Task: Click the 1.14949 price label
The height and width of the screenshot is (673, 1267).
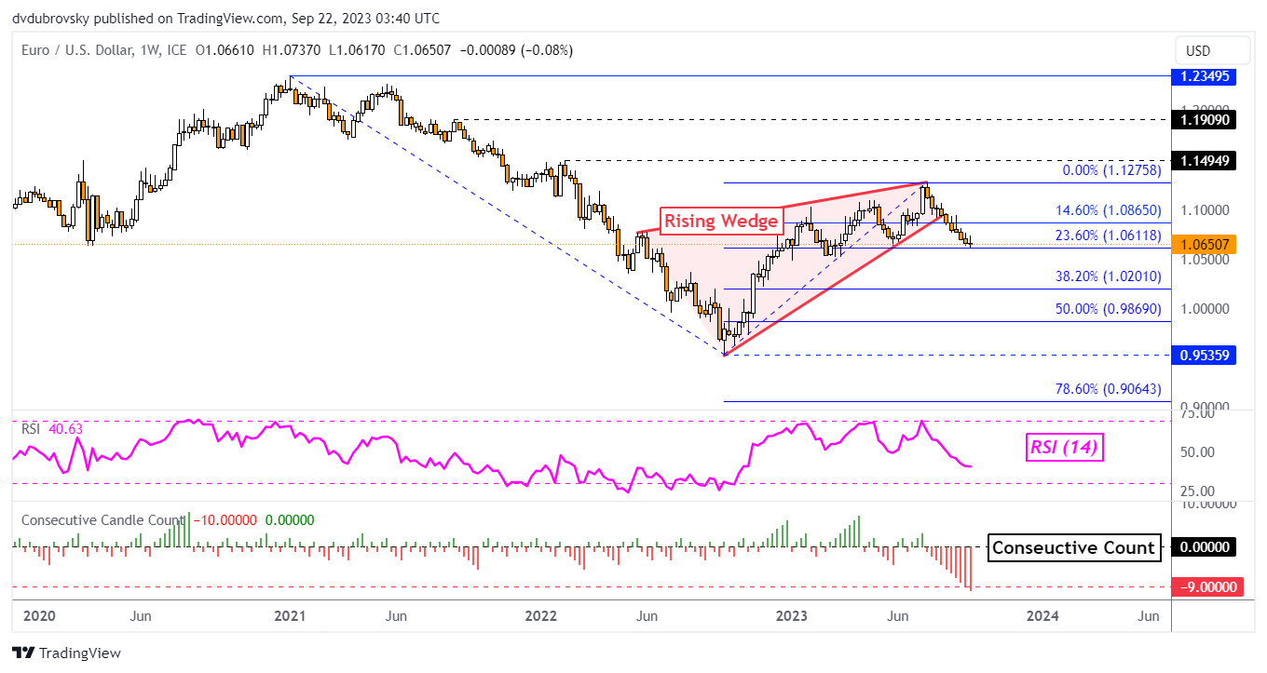Action: click(x=1202, y=161)
